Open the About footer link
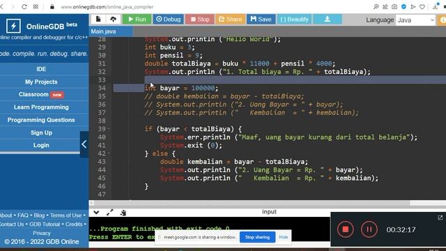Screen dimensions: 446x251 pyautogui.click(x=6, y=215)
